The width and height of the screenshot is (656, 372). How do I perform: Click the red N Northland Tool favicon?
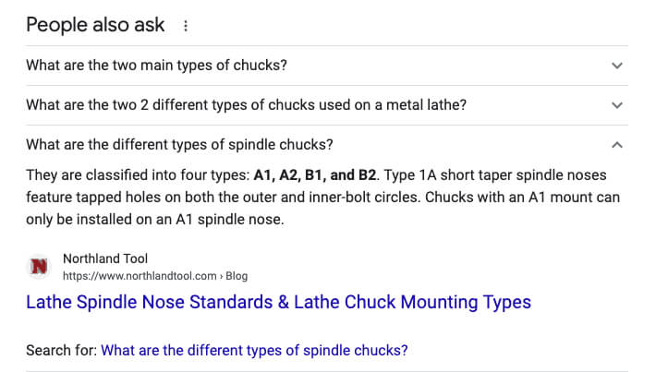[x=39, y=267]
